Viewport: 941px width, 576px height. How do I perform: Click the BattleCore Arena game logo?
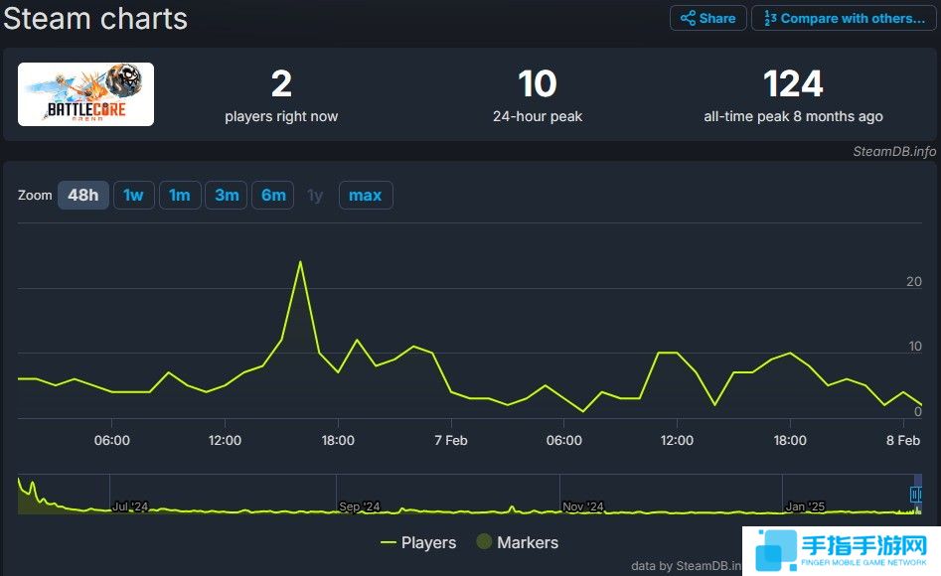pos(85,94)
